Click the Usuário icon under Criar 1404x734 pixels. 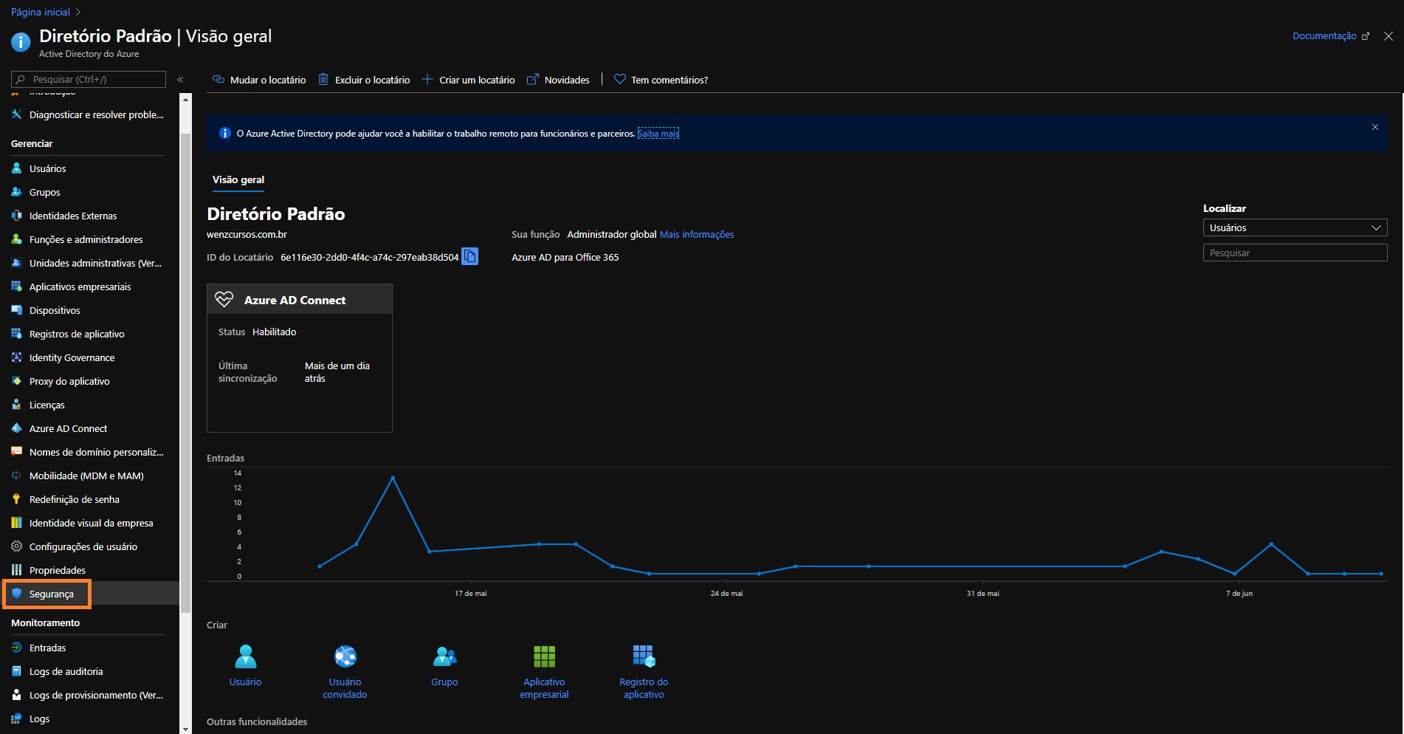tap(246, 656)
